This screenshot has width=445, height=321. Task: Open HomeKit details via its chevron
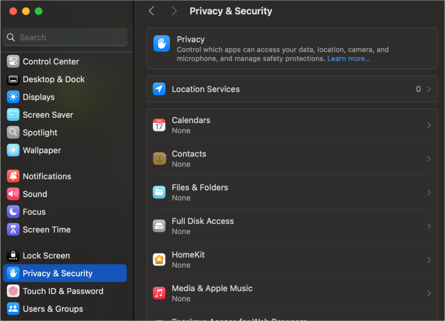point(429,260)
